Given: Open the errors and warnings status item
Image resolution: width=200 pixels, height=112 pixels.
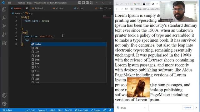Looking at the screenshot, I should [7, 110].
